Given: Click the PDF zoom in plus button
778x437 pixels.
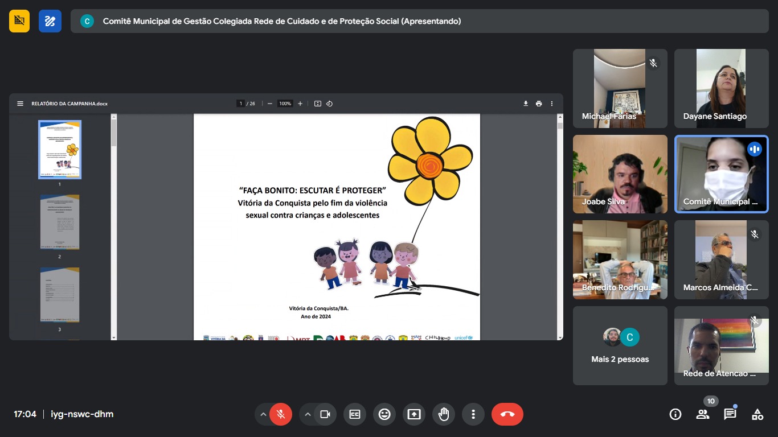Looking at the screenshot, I should (x=300, y=104).
